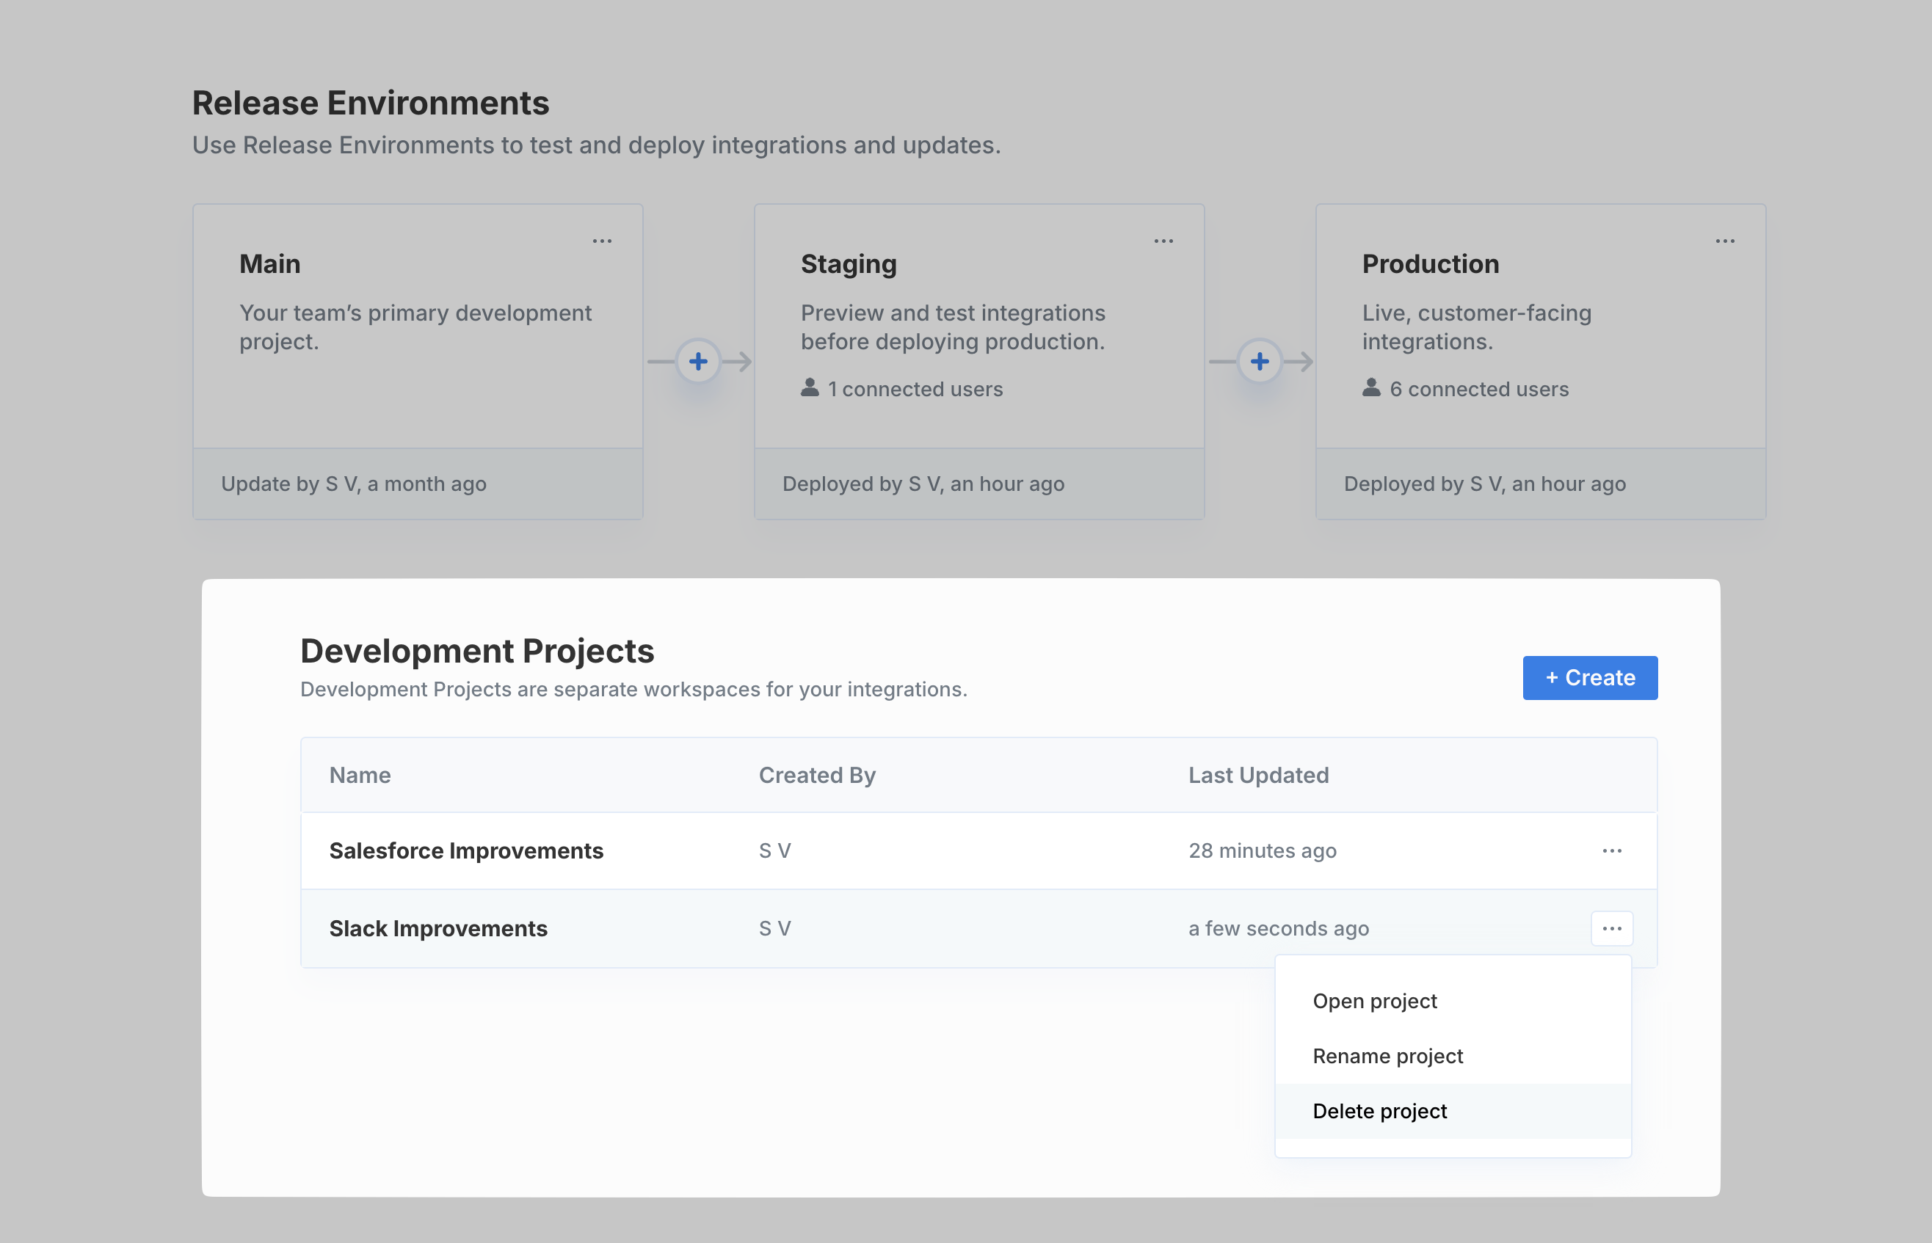
Task: Click the Staging connected users icon
Action: click(810, 388)
